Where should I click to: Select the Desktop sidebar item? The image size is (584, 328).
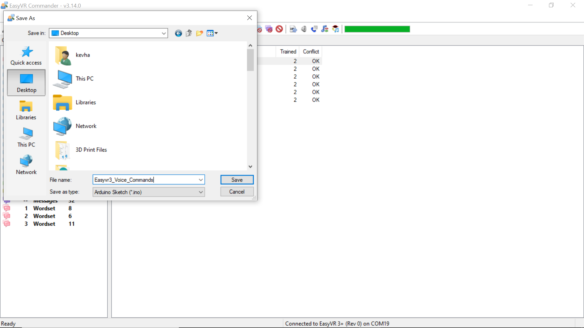click(x=26, y=82)
